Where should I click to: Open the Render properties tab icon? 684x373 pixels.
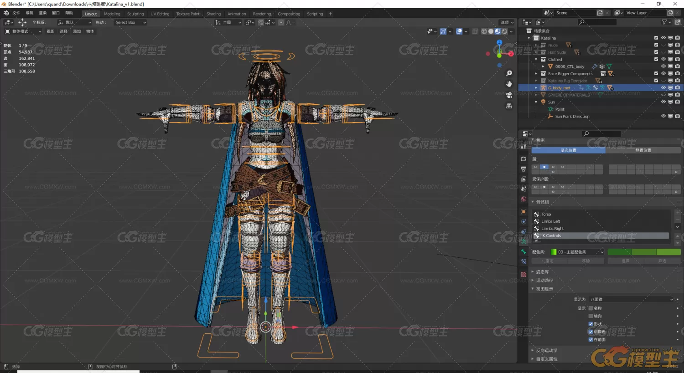[x=523, y=159]
